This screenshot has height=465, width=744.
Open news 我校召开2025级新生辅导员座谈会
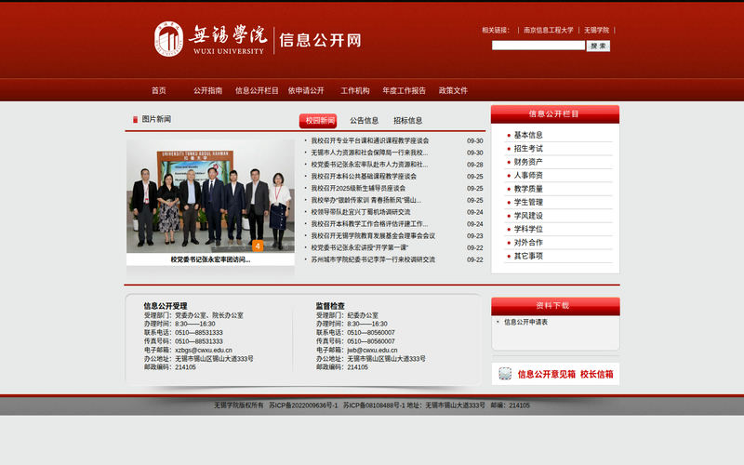pyautogui.click(x=358, y=189)
